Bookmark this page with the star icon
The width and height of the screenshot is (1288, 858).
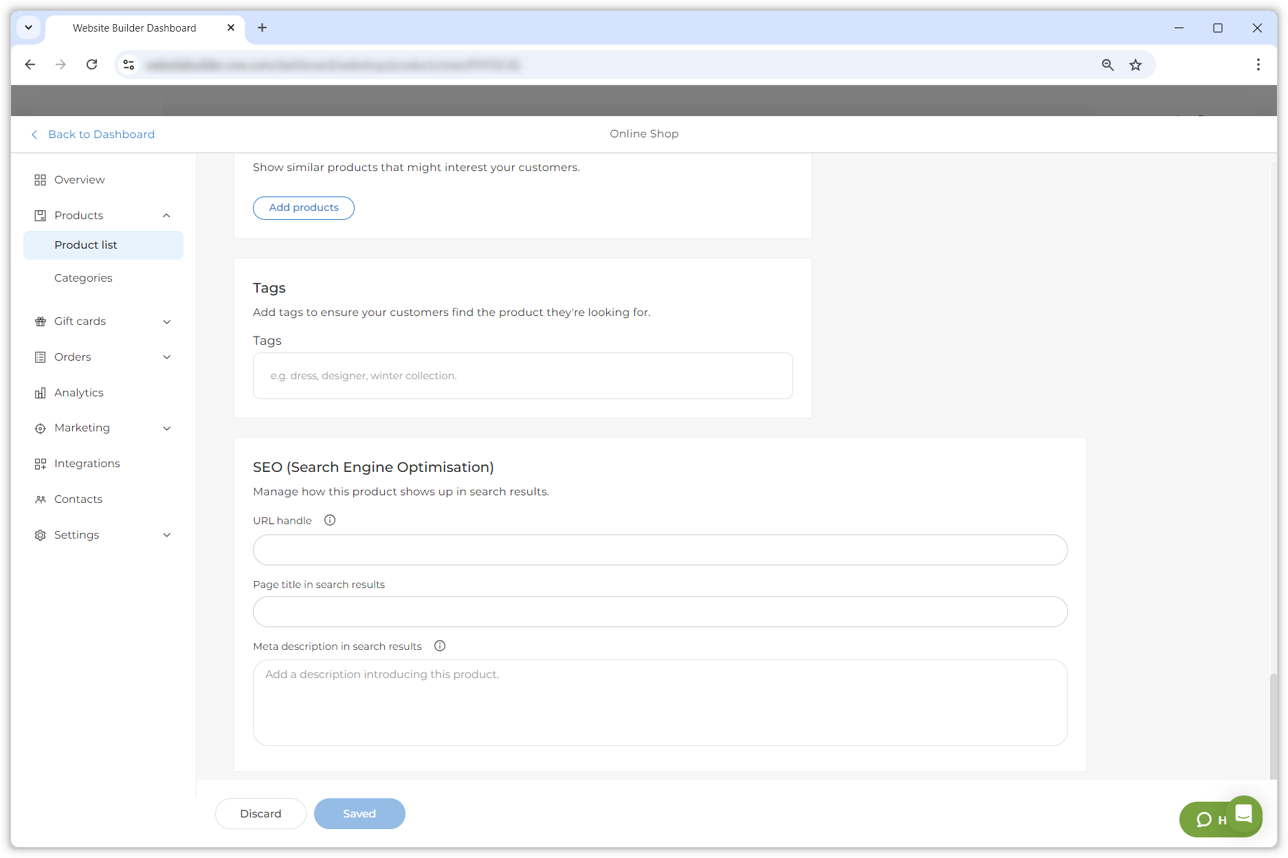coord(1135,65)
